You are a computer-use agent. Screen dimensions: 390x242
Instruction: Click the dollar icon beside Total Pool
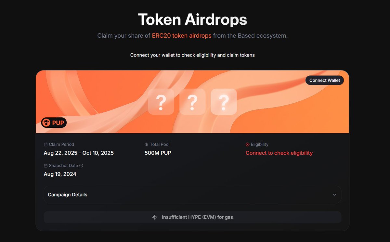tap(147, 145)
